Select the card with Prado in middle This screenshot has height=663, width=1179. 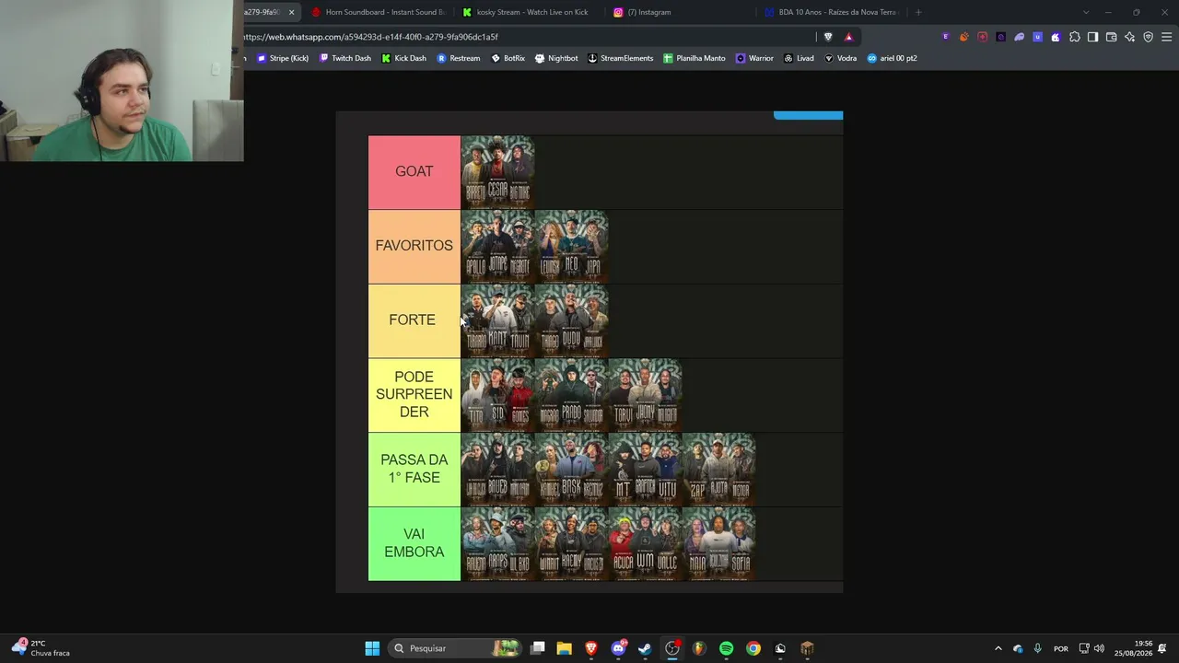point(571,395)
